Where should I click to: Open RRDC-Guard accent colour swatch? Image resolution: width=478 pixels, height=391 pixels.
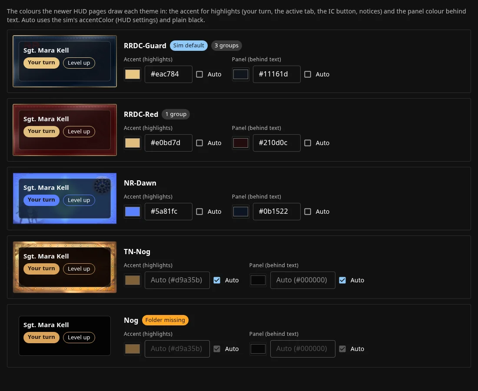pyautogui.click(x=133, y=74)
